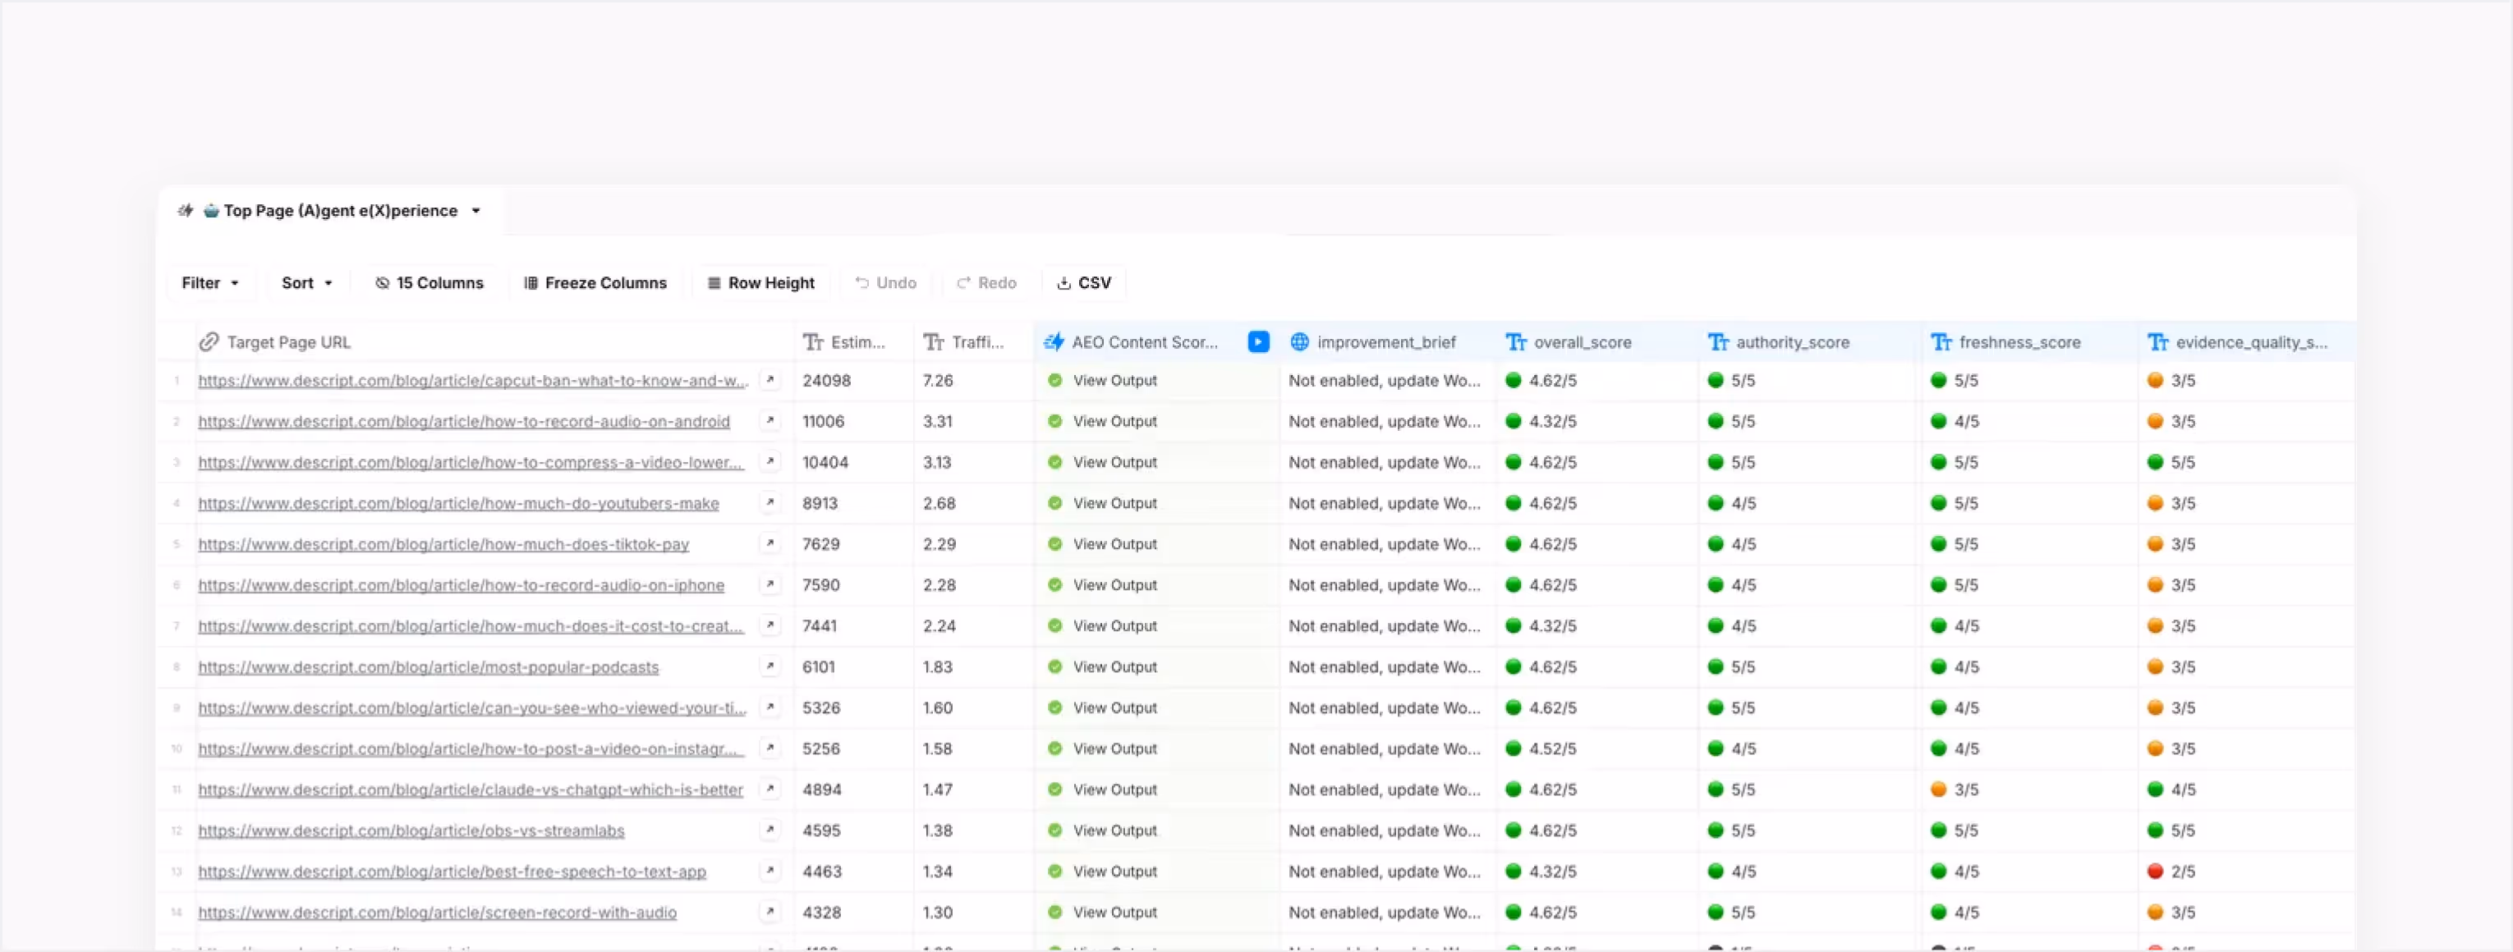
Task: Toggle hidden columns via 15 Columns button
Action: click(x=430, y=282)
